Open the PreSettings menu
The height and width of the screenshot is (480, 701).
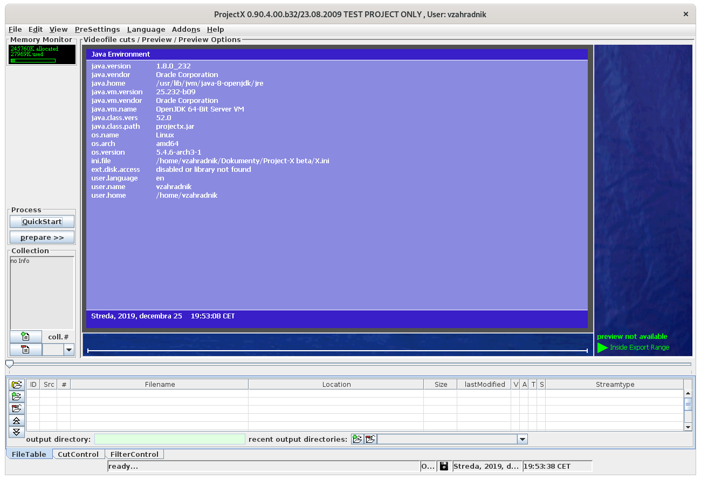click(97, 29)
